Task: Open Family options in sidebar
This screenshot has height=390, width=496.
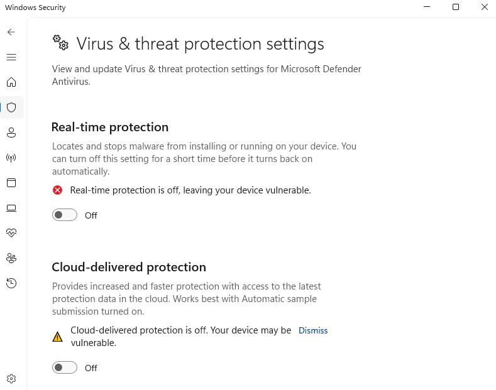Action: click(x=11, y=258)
